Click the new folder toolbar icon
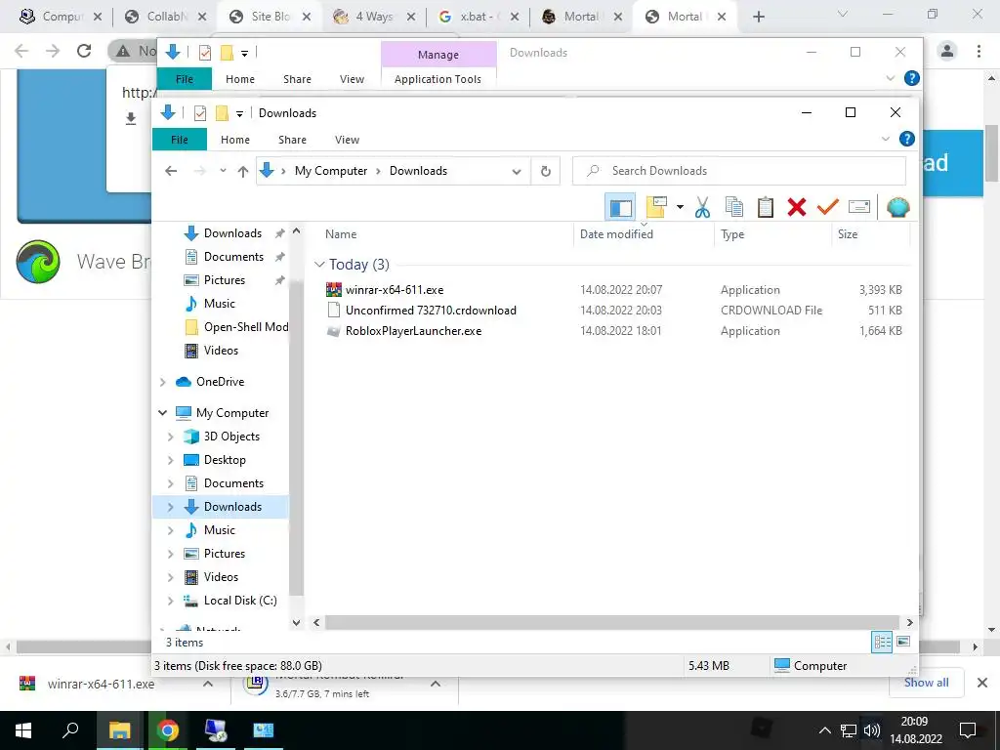Screen dimensions: 1000x750 (656, 207)
